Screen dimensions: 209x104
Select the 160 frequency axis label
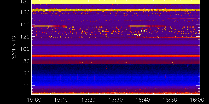coord(25,12)
